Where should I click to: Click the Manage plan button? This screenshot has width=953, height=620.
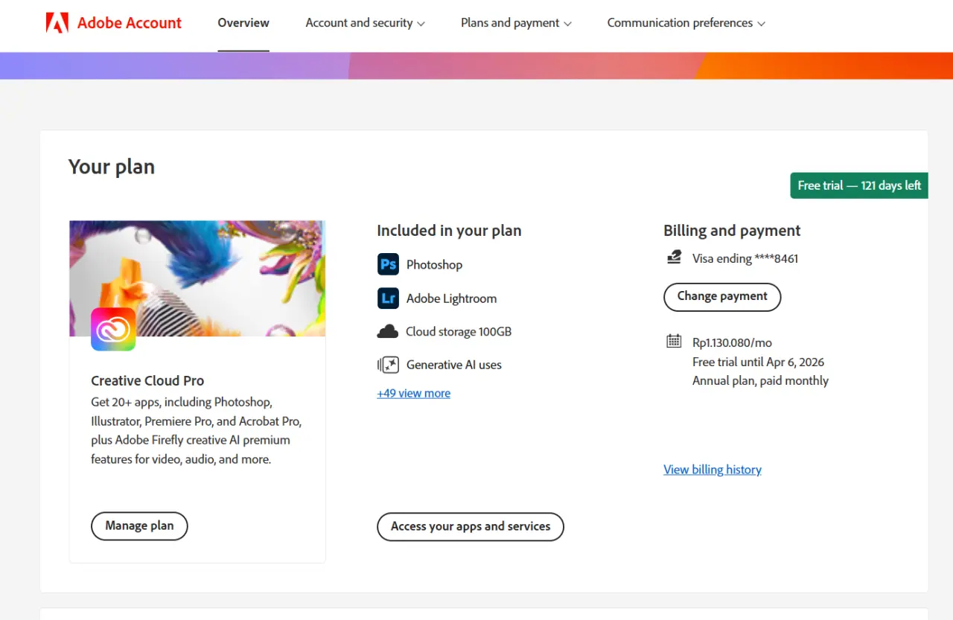click(x=139, y=525)
